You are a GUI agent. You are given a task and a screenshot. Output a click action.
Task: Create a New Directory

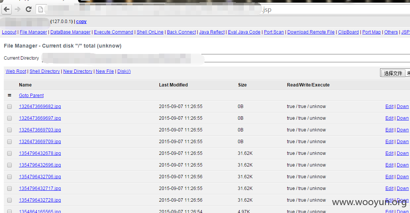pyautogui.click(x=78, y=71)
